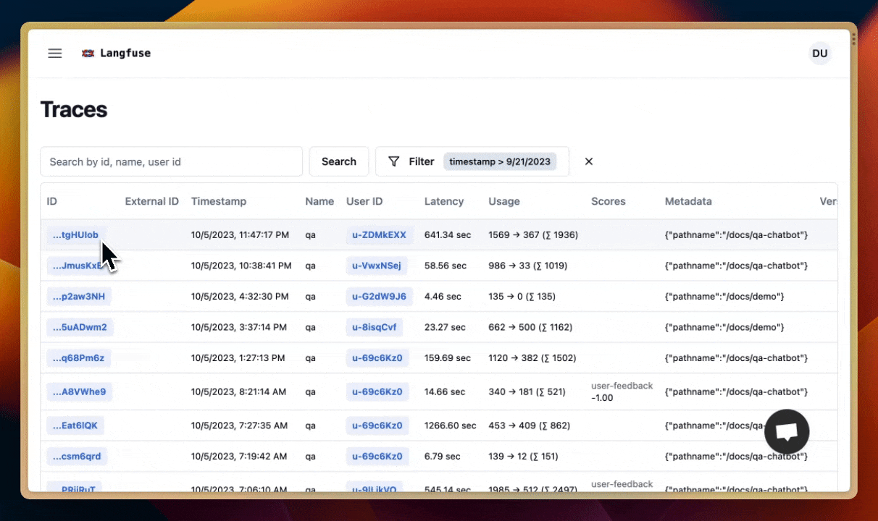Open trace ...A8VWhe9
Image resolution: width=878 pixels, height=521 pixels.
(x=80, y=392)
